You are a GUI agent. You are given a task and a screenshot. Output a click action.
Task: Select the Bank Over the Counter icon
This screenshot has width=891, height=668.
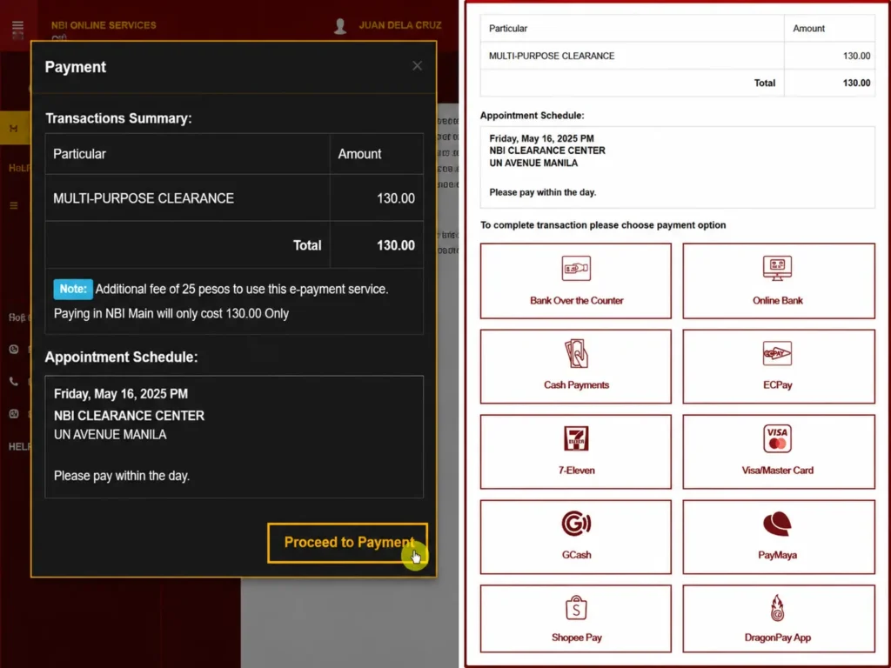pos(576,269)
